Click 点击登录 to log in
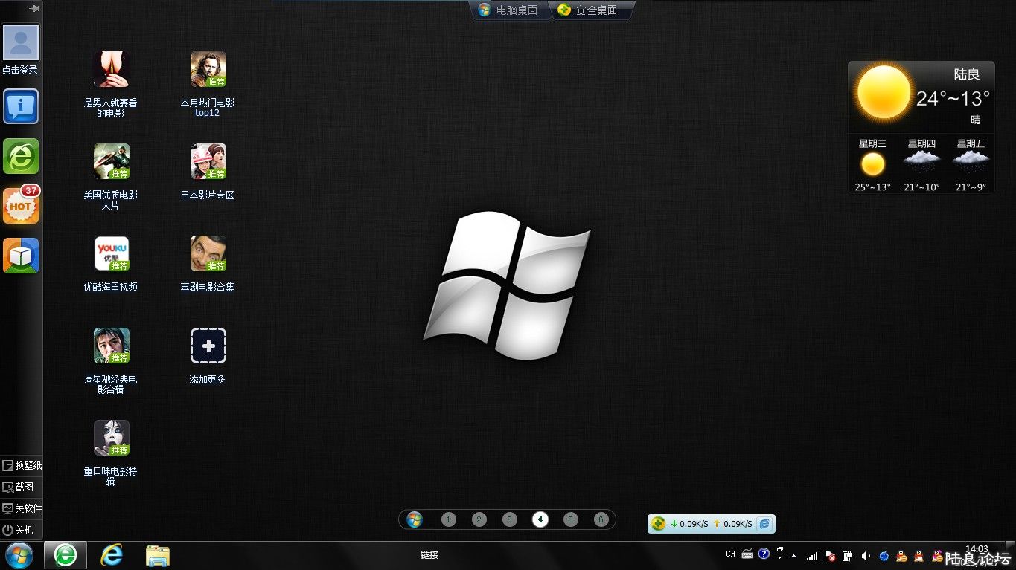This screenshot has width=1016, height=570. (x=20, y=70)
